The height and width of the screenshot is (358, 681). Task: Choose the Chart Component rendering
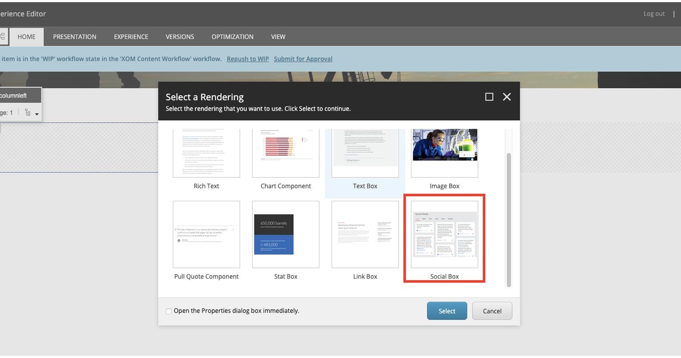click(286, 153)
